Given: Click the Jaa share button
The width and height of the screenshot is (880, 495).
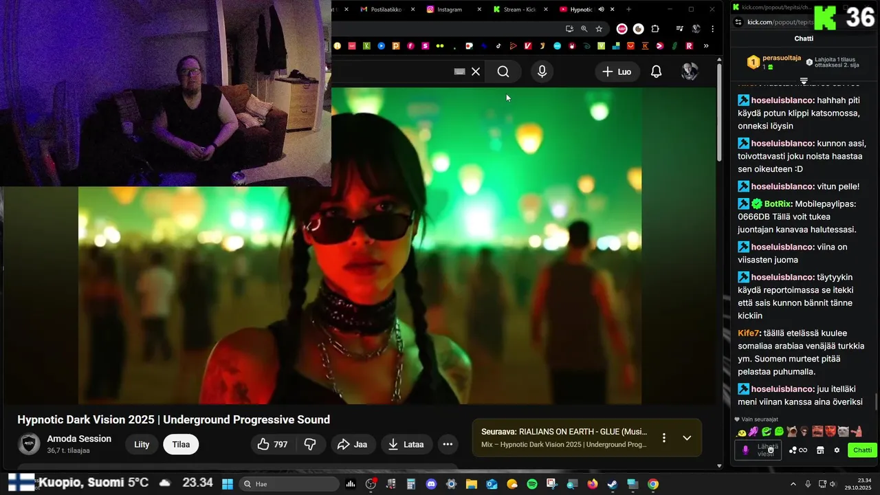Looking at the screenshot, I should click(352, 444).
